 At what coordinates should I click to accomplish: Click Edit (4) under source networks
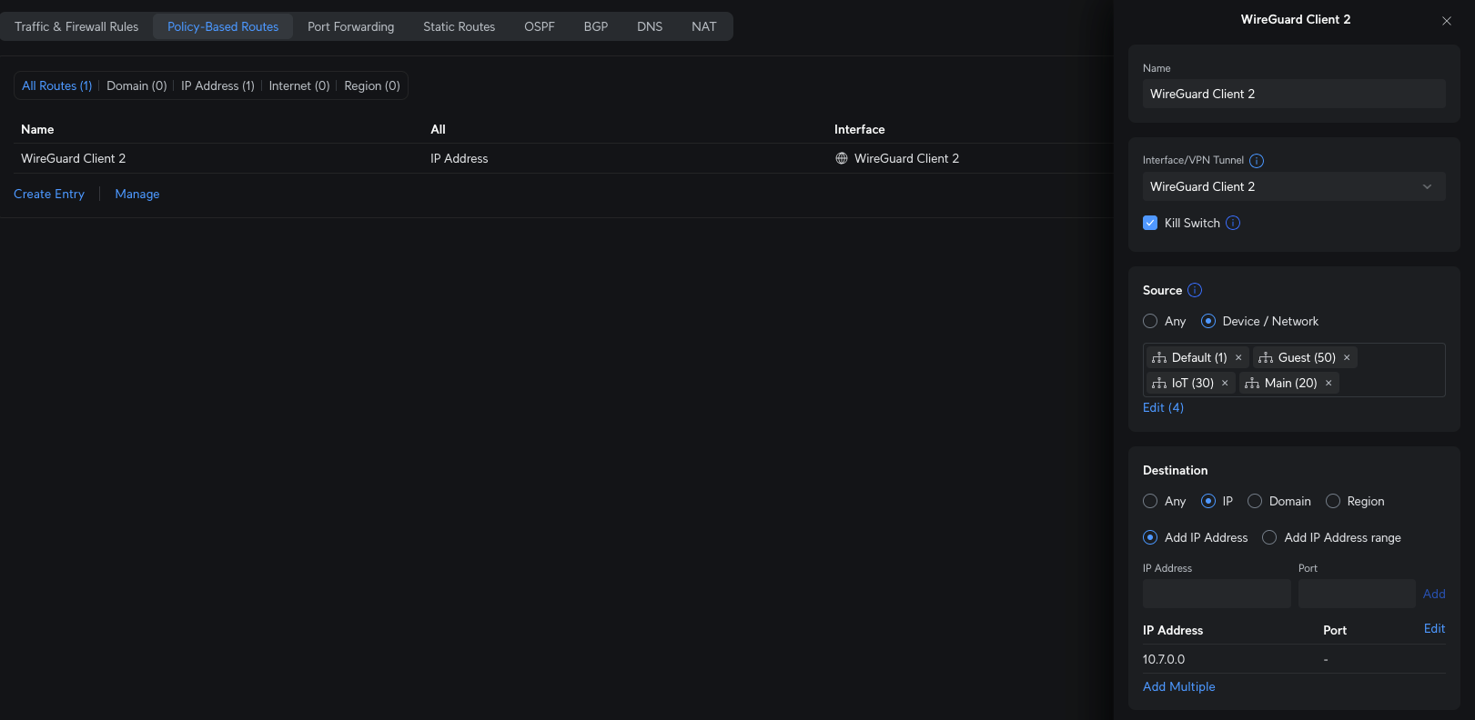click(x=1163, y=407)
